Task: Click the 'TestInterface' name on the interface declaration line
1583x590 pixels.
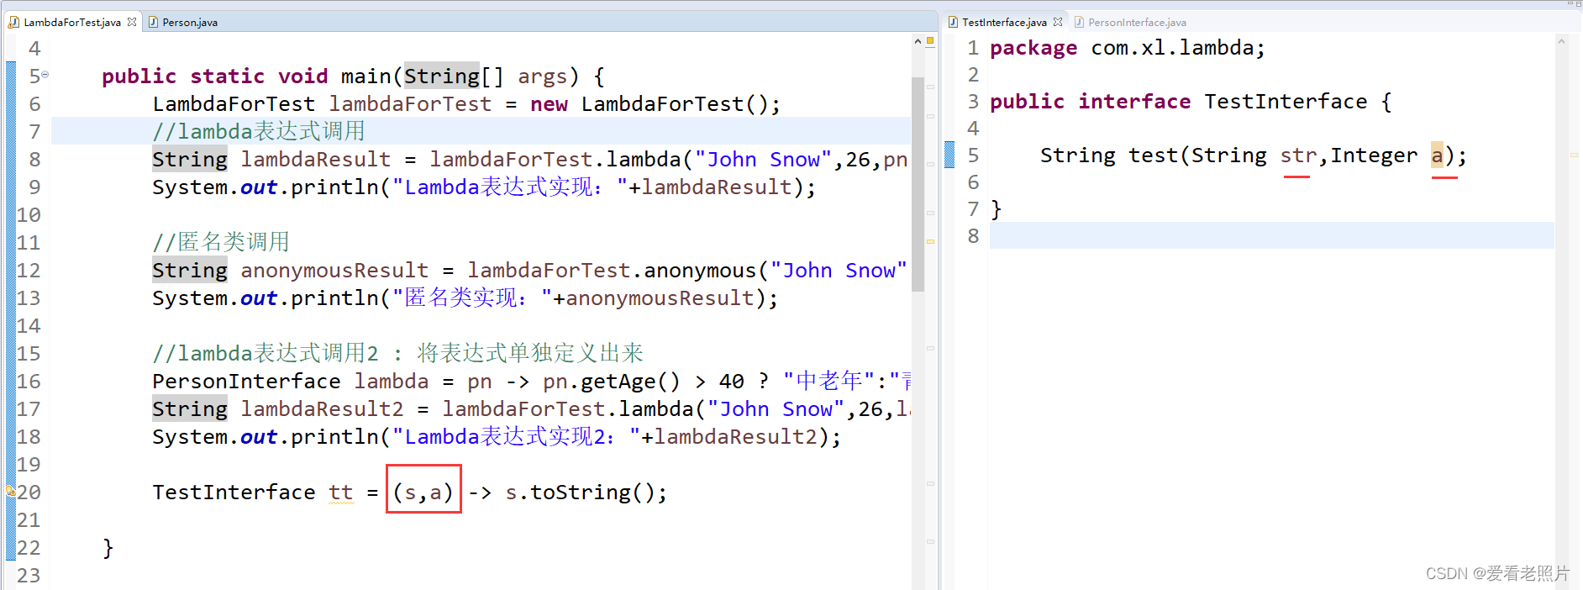Action: [x=1286, y=102]
